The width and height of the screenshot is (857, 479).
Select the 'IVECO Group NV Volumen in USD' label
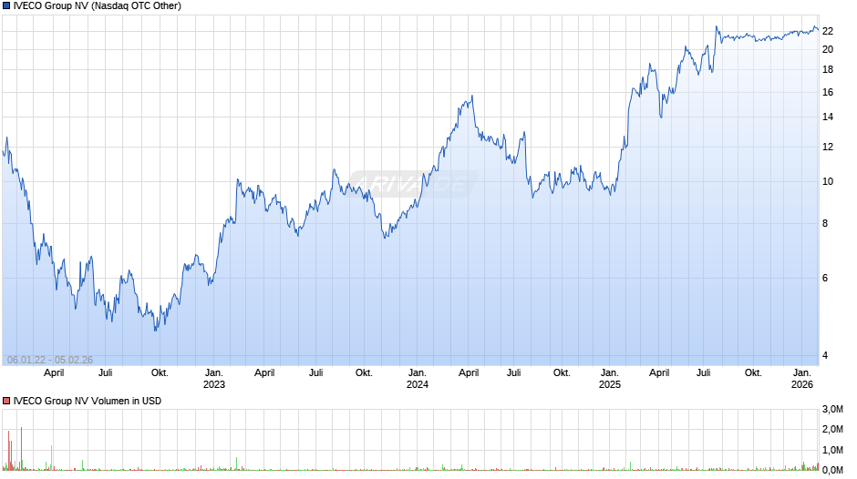click(88, 401)
